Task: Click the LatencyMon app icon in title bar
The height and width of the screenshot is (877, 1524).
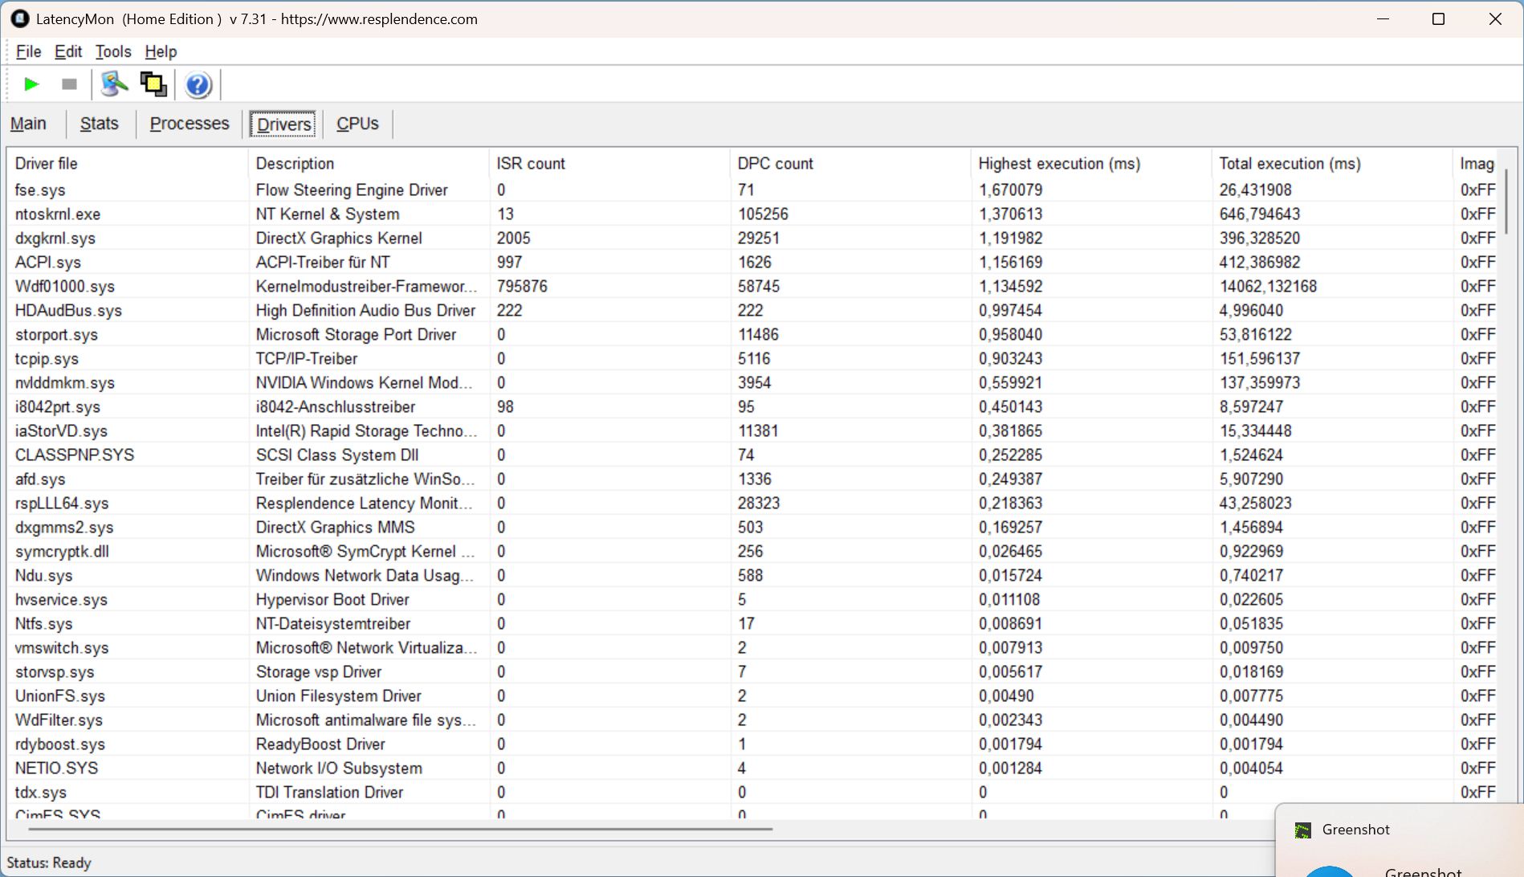Action: (19, 18)
